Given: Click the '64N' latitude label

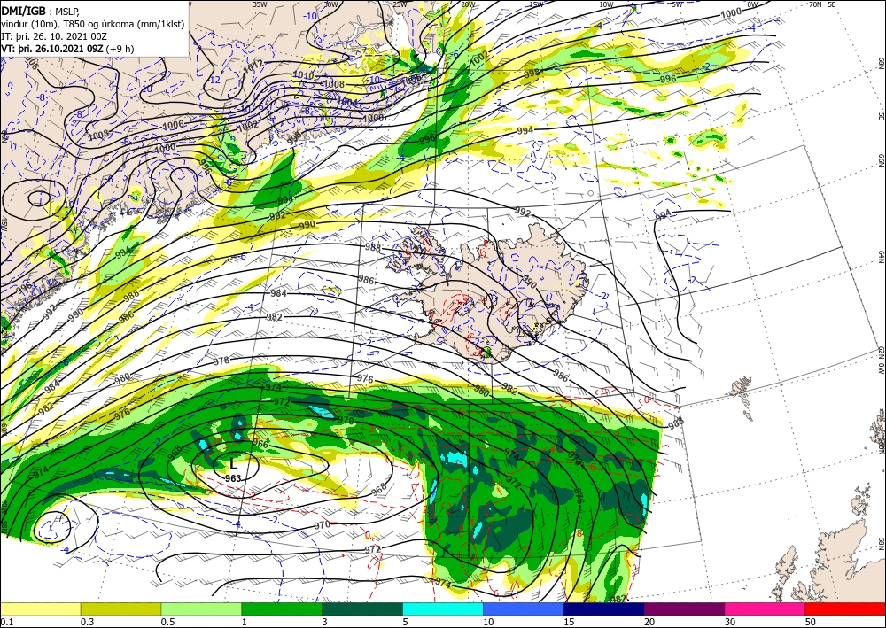Looking at the screenshot, I should coord(881,256).
